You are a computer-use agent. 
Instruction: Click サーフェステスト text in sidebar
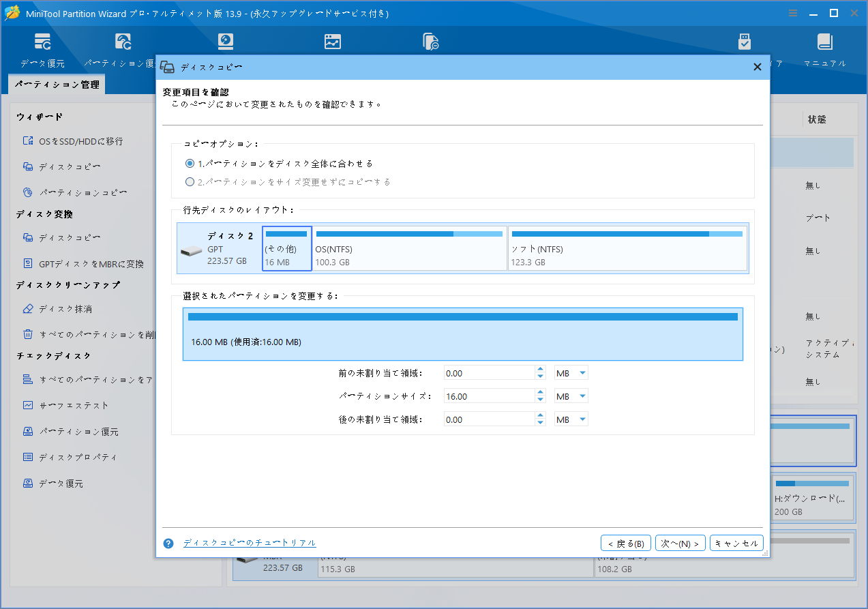(x=74, y=405)
